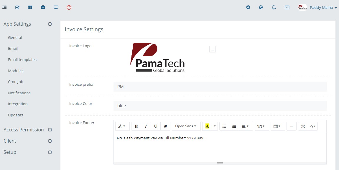Open the projects briefcase icon
The image size is (339, 170).
point(43,7)
